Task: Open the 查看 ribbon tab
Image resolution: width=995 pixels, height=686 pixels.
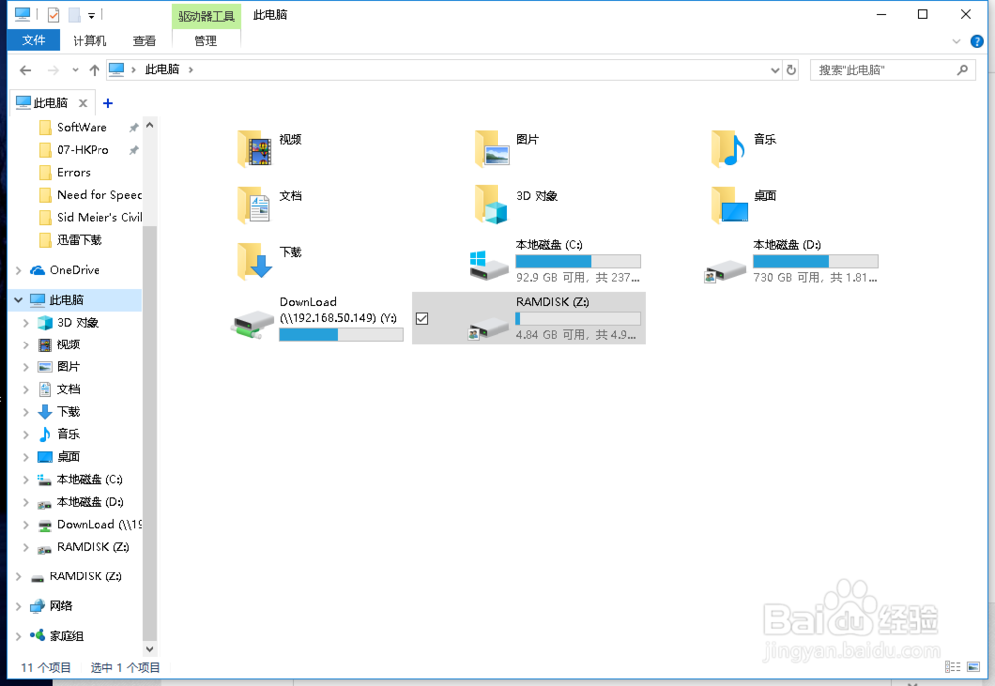Action: pyautogui.click(x=144, y=41)
